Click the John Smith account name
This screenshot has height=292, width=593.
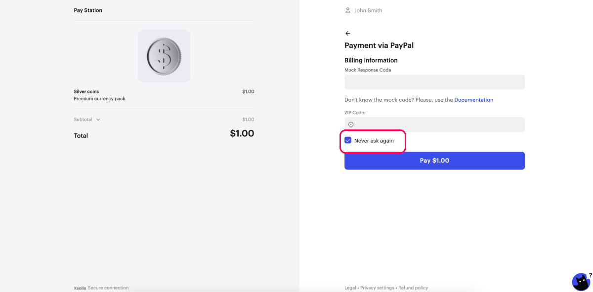(368, 10)
